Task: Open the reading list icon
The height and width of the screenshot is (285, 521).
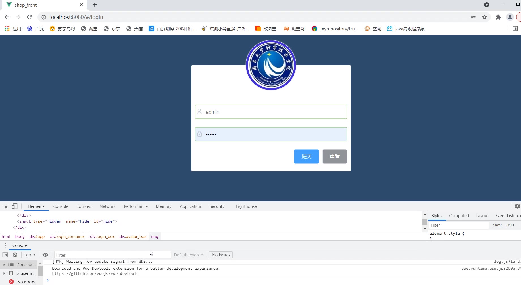Action: pos(515,29)
